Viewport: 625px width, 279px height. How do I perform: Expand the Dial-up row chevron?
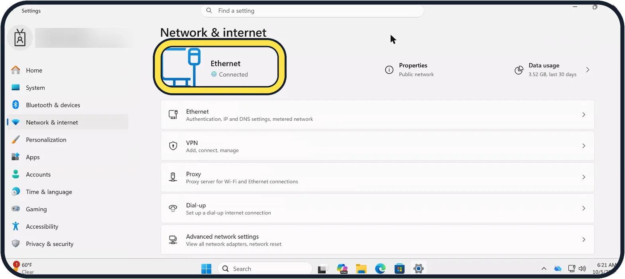coord(584,208)
